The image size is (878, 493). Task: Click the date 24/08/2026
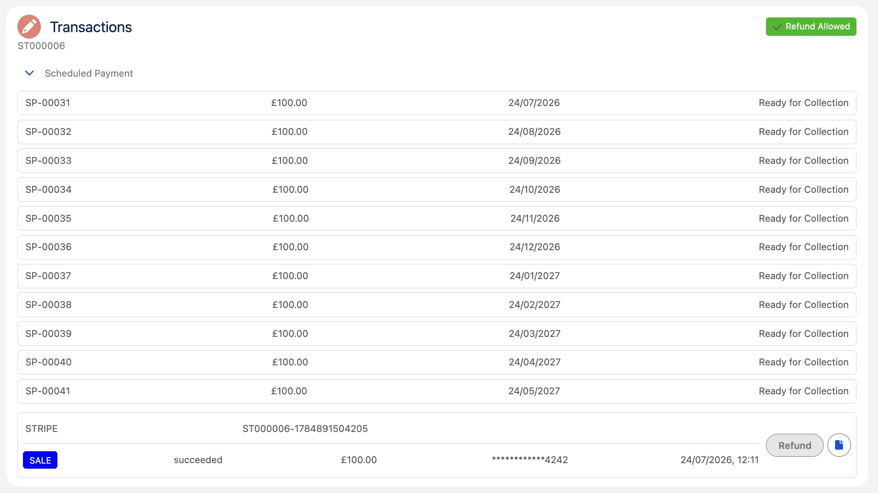click(534, 132)
